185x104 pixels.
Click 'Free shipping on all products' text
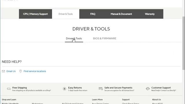coord(32,90)
